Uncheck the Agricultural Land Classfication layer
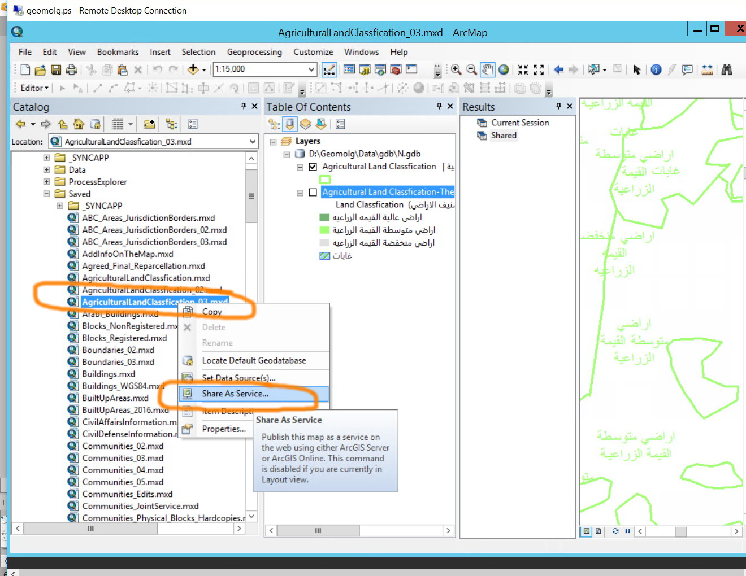The width and height of the screenshot is (746, 576). [313, 167]
